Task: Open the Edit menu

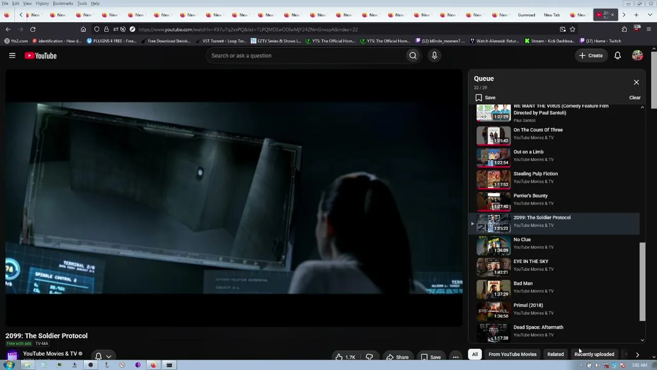Action: tap(16, 4)
